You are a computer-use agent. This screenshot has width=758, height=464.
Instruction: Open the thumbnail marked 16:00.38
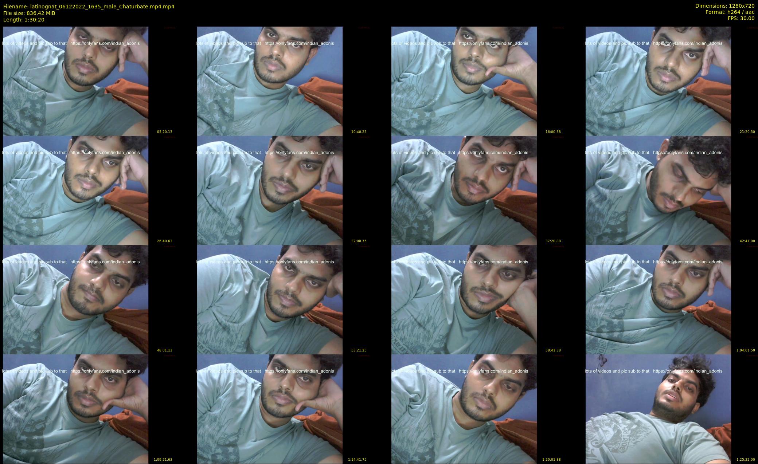(464, 81)
